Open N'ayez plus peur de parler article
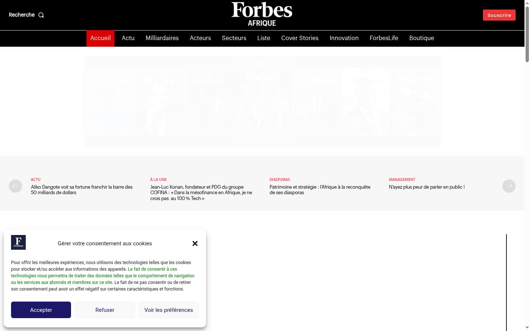This screenshot has height=331, width=530. (x=427, y=187)
